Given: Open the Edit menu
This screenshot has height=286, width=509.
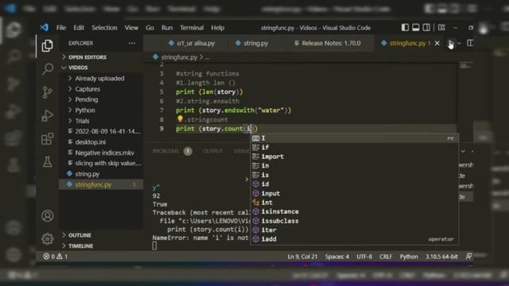Looking at the screenshot, I should [79, 28].
